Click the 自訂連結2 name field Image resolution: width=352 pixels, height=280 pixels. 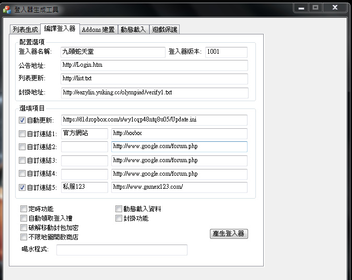click(x=85, y=147)
